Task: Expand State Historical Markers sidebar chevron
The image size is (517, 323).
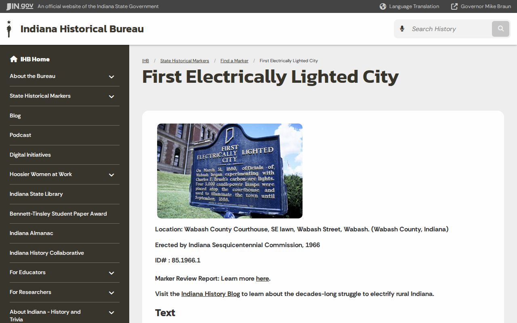Action: (x=111, y=96)
